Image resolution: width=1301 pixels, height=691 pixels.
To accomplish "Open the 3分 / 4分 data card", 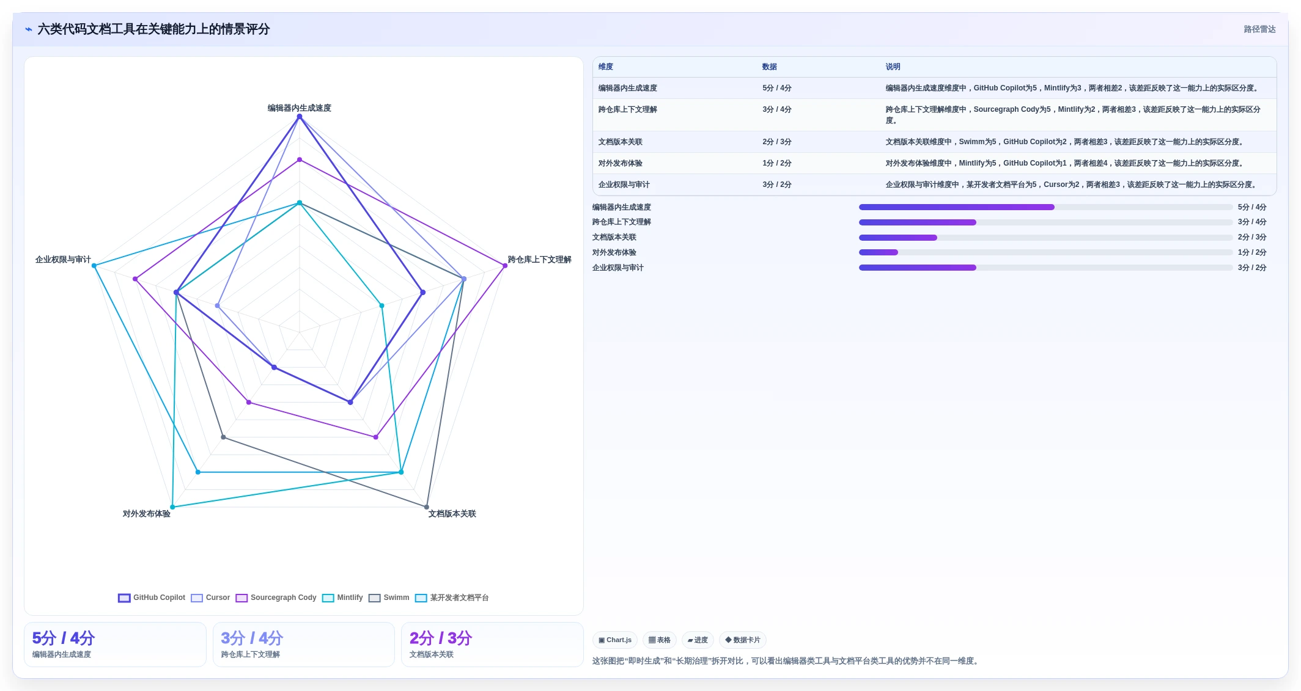I will tap(304, 645).
